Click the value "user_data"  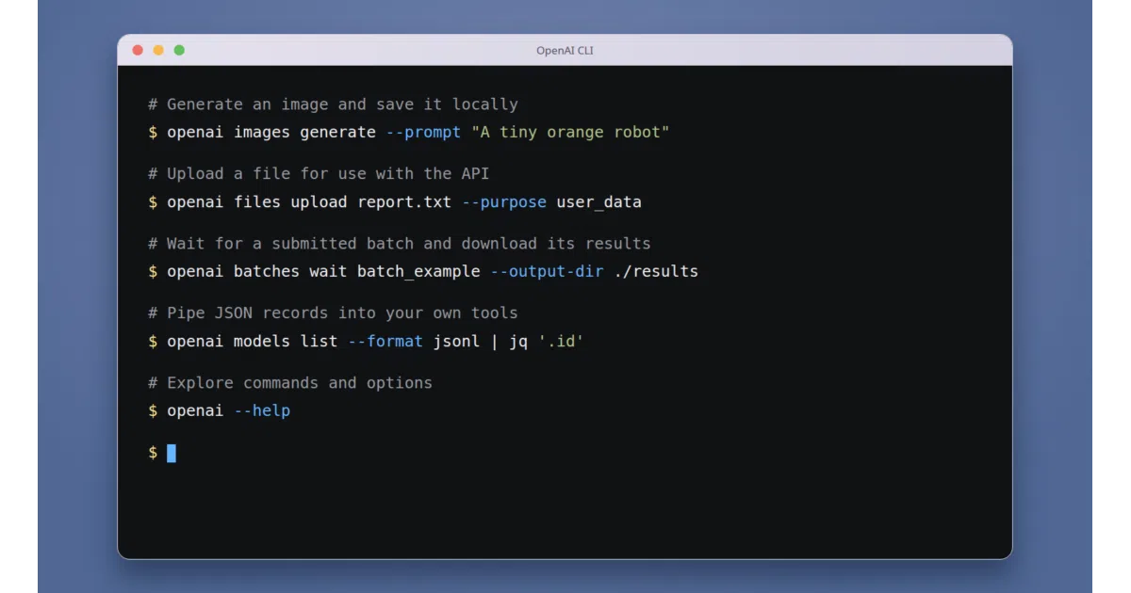click(598, 201)
